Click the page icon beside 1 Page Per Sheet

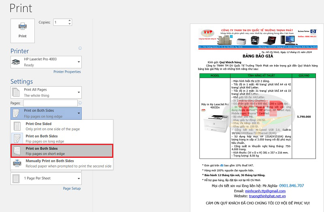pos(16,178)
